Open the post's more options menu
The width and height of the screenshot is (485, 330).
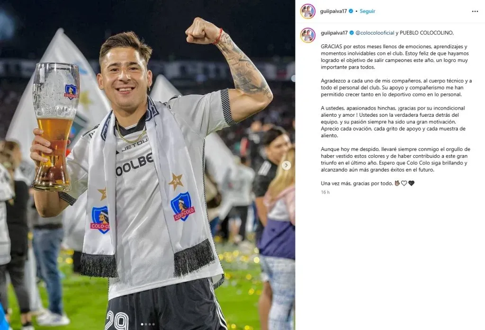click(475, 11)
